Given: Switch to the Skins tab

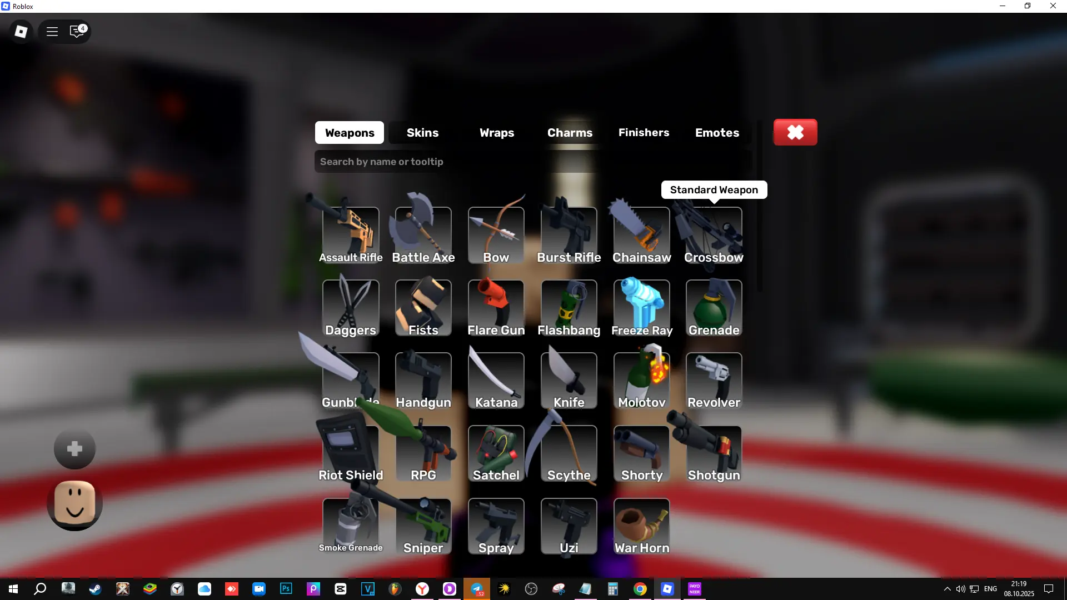Looking at the screenshot, I should point(422,133).
